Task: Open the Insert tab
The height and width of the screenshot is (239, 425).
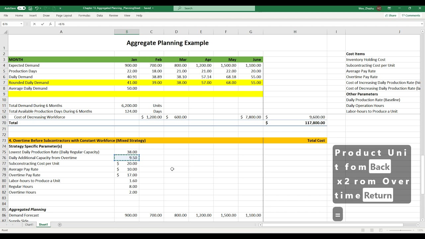Action: [33, 15]
